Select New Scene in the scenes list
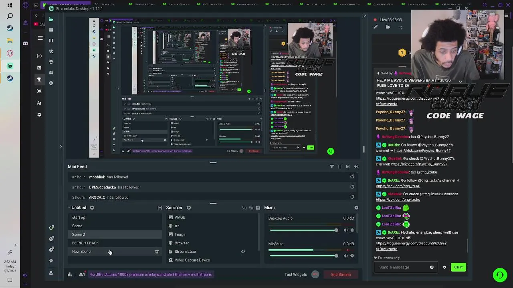The height and width of the screenshot is (288, 513). click(115, 252)
